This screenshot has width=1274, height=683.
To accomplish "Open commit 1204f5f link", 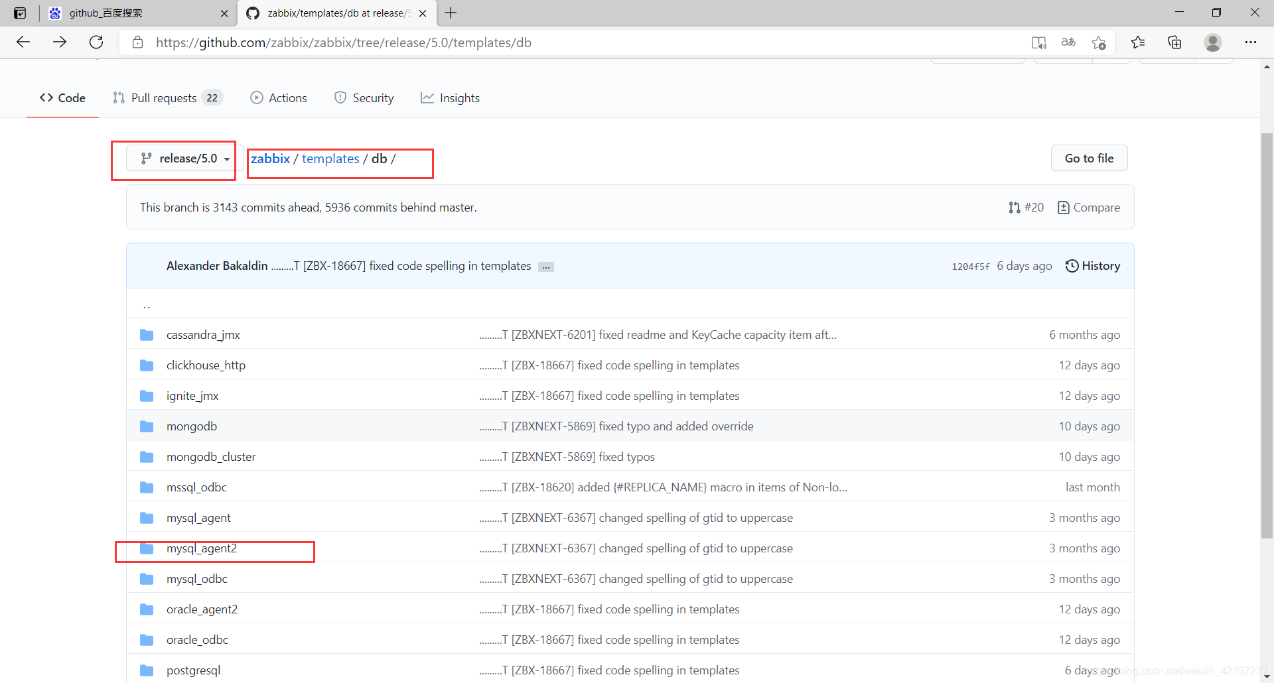I will coord(970,267).
